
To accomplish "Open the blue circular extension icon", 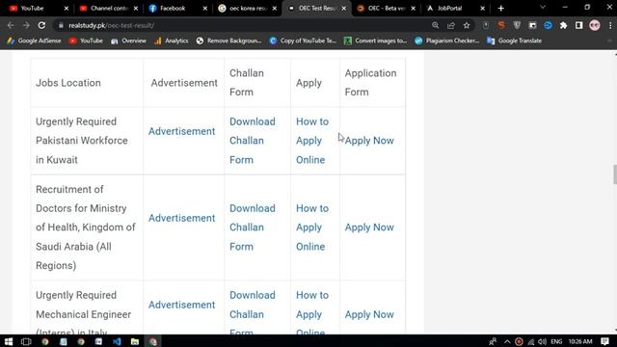I will click(549, 25).
